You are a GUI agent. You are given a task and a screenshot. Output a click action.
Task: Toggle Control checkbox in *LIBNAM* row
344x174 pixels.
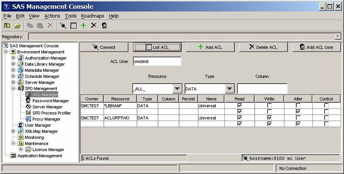pyautogui.click(x=326, y=105)
